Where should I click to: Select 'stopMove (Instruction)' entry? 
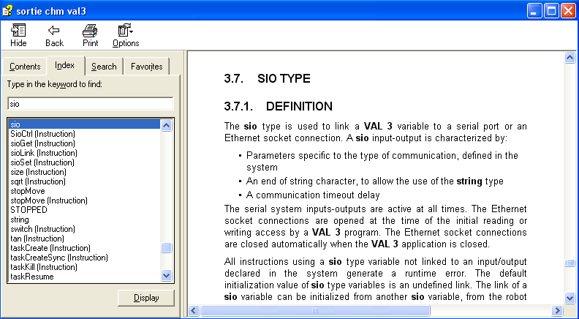pos(84,200)
